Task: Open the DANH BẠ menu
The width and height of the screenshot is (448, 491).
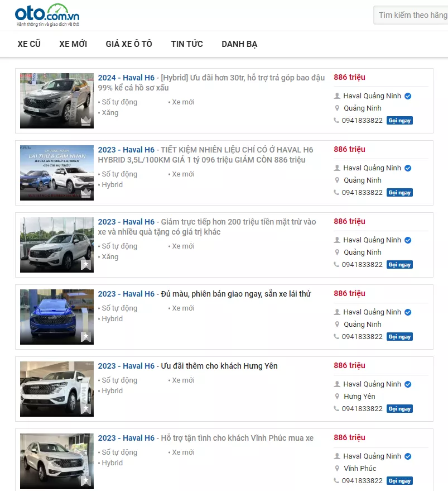Action: point(239,44)
